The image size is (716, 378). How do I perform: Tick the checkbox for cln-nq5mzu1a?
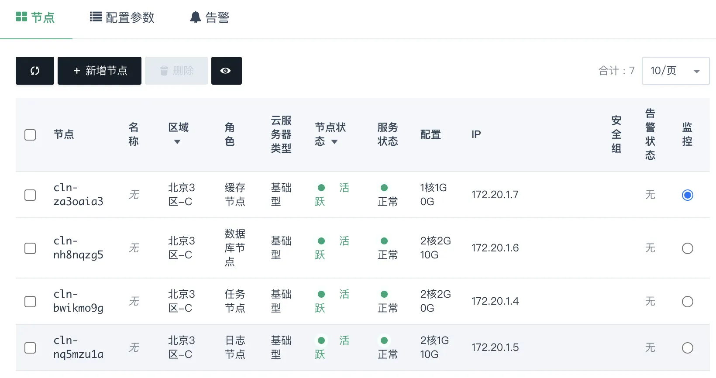click(x=30, y=348)
